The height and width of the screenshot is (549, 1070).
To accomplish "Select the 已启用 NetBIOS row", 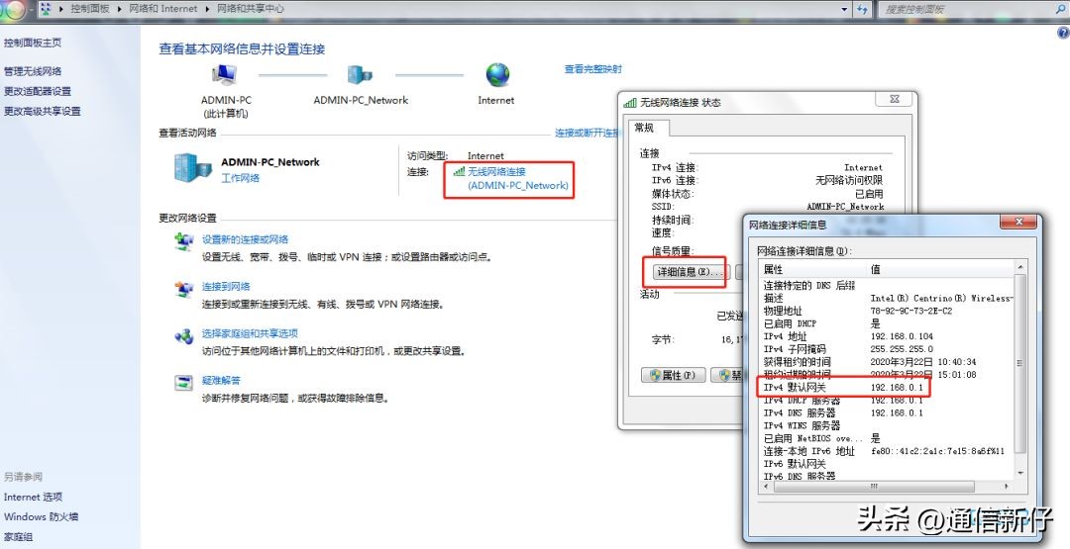I will 887,438.
